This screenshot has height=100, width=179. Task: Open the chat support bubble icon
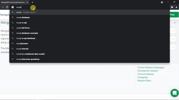click(x=175, y=93)
